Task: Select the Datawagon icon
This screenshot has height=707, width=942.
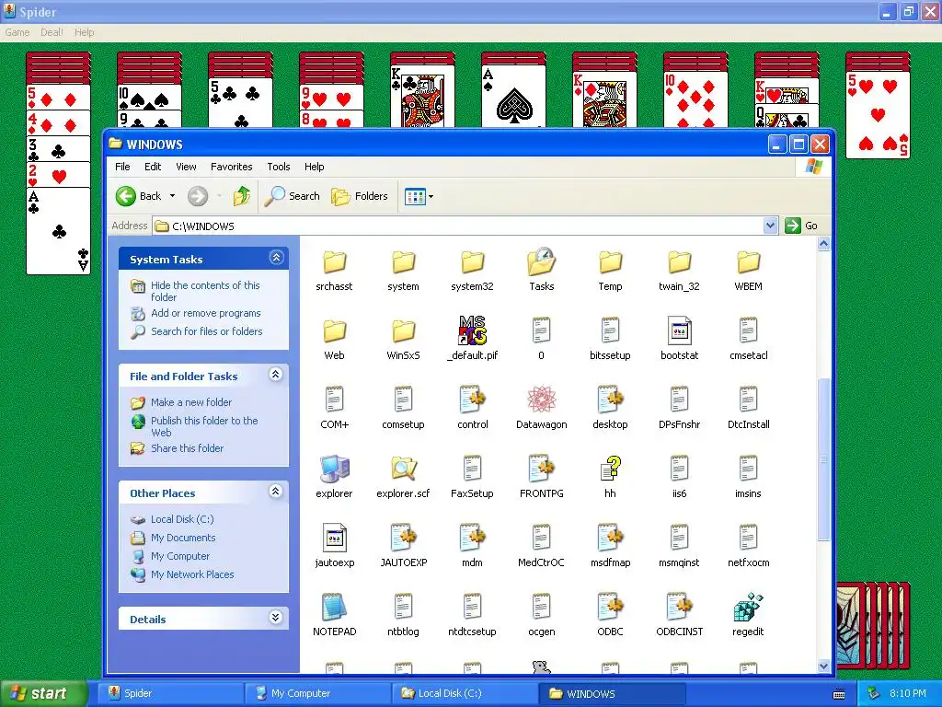Action: click(541, 400)
